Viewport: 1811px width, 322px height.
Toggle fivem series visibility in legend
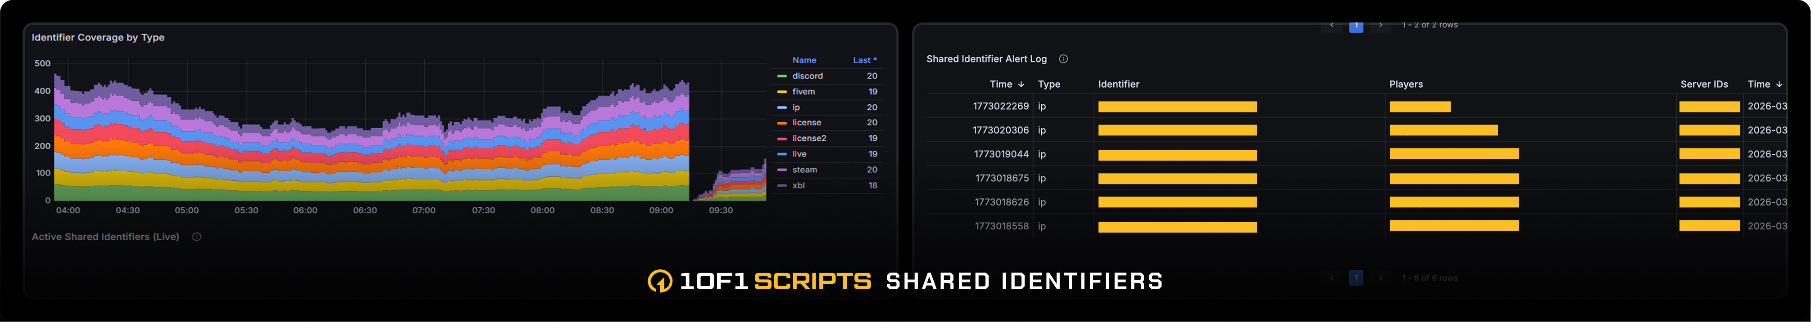coord(803,92)
